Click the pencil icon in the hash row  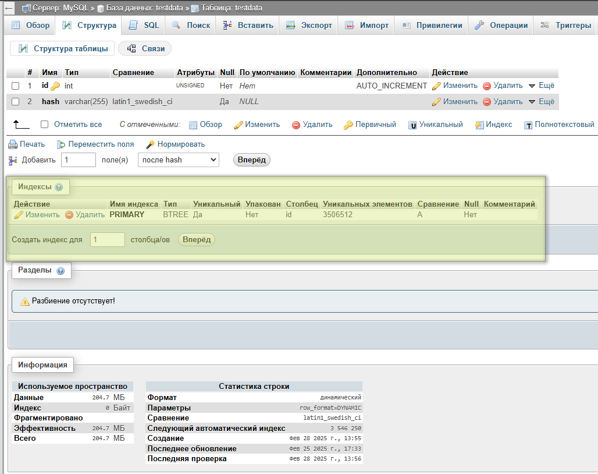pyautogui.click(x=437, y=102)
